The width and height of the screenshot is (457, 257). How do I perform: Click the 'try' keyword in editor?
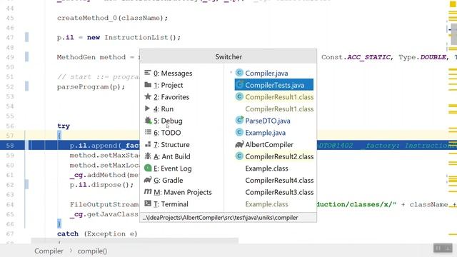64,126
